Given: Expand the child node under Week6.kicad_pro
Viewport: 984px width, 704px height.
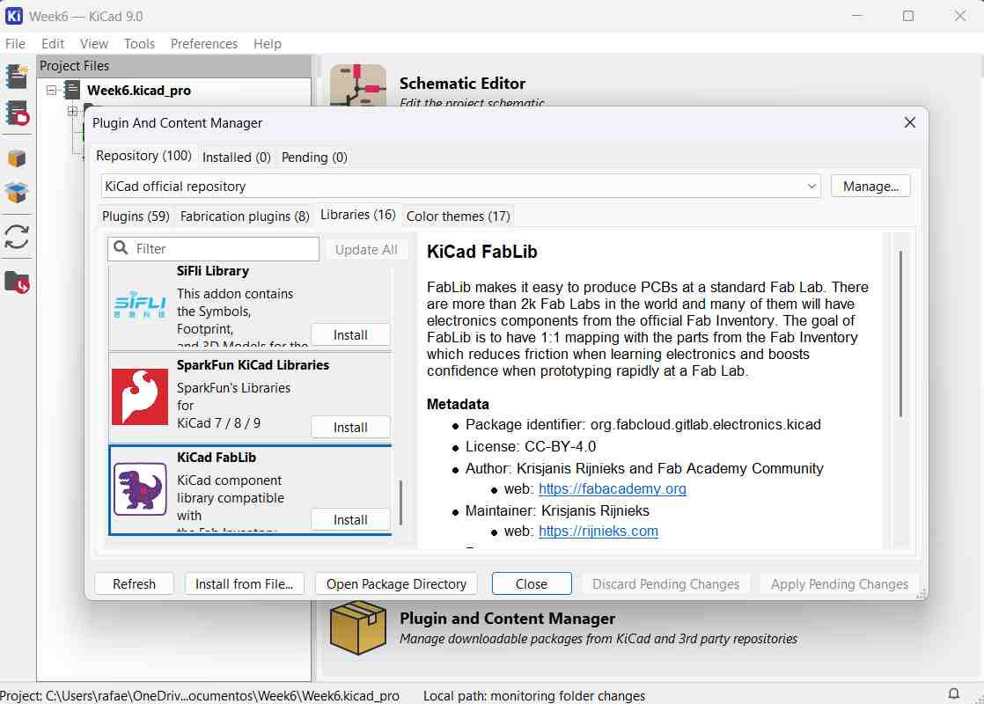Looking at the screenshot, I should pos(73,111).
